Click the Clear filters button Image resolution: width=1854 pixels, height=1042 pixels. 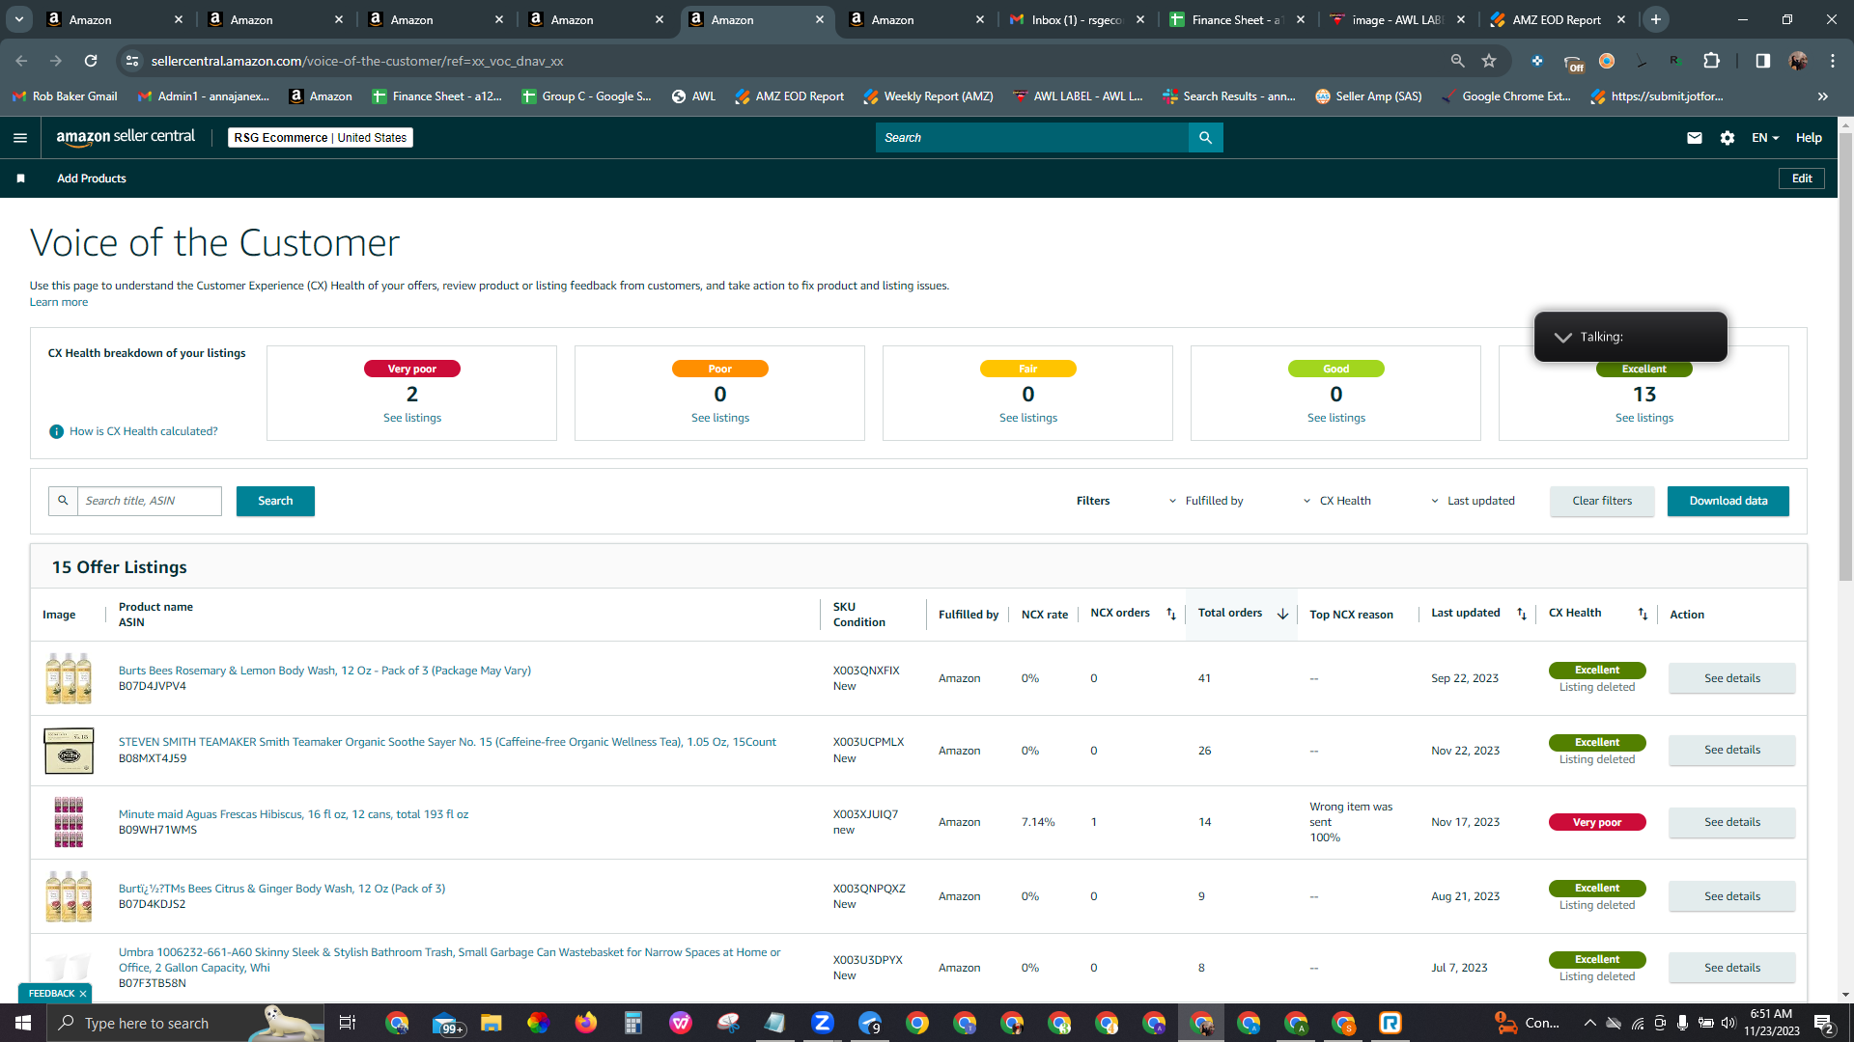click(x=1602, y=501)
